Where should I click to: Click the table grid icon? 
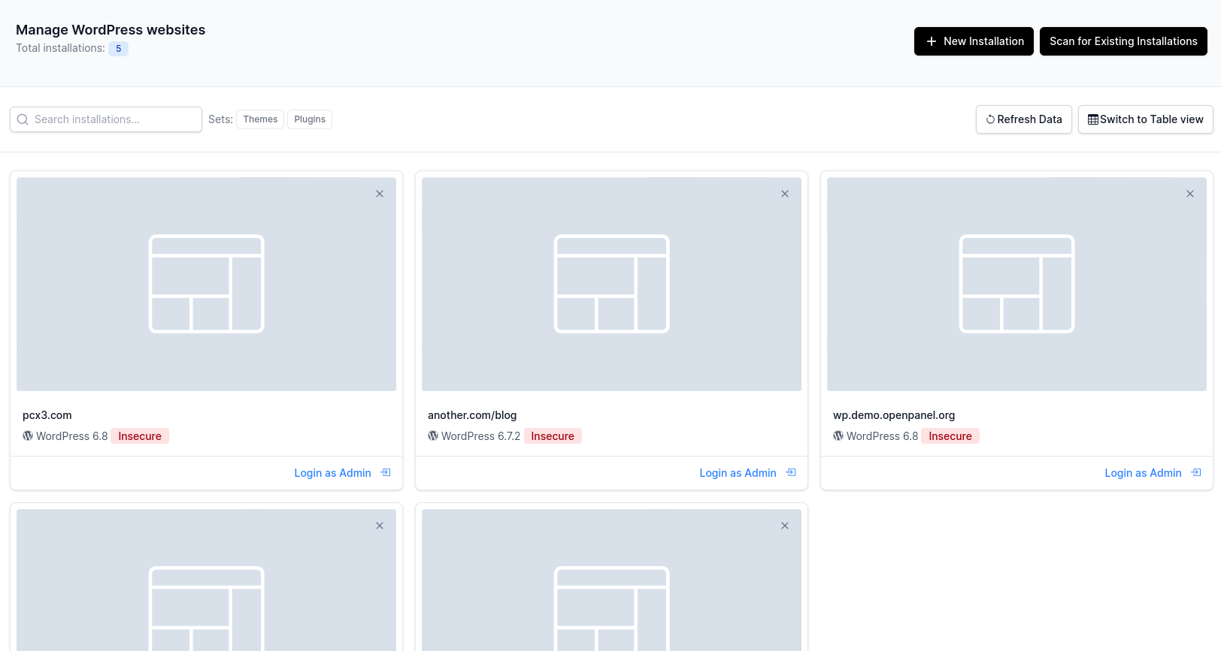(x=1093, y=119)
